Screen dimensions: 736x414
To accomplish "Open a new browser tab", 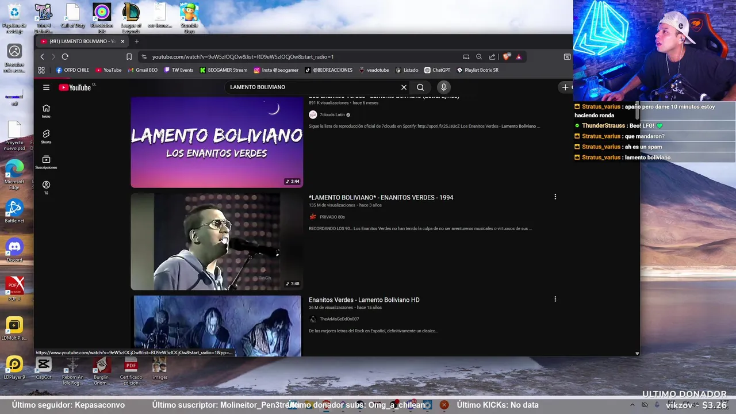I will pos(136,41).
